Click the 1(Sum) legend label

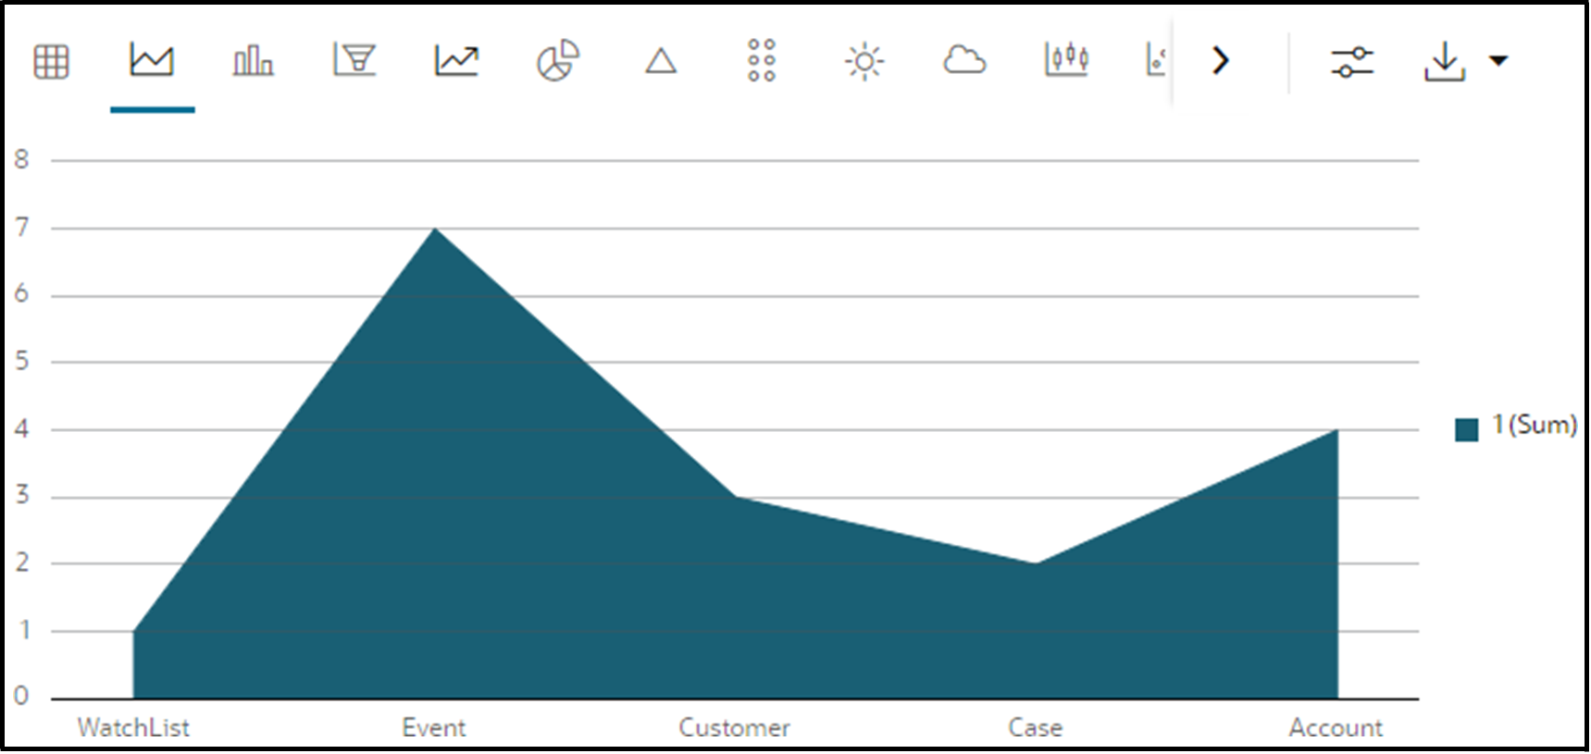[1535, 426]
